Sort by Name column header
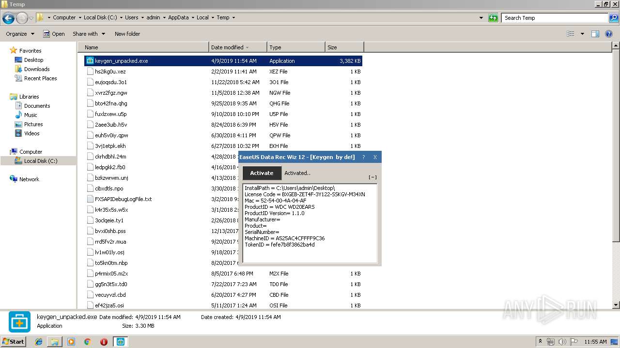Screen dimensions: 620x348 tap(143, 47)
